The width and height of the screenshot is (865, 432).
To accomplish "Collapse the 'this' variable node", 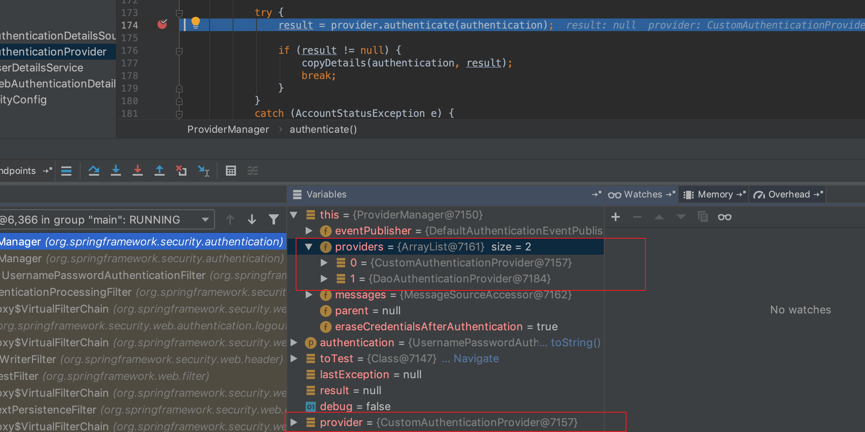I will [x=294, y=215].
